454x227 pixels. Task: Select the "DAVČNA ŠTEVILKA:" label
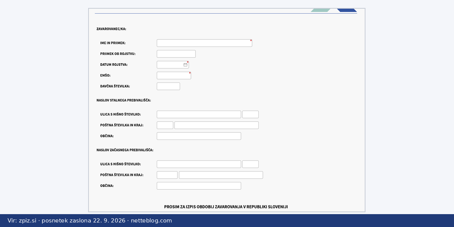tap(115, 86)
